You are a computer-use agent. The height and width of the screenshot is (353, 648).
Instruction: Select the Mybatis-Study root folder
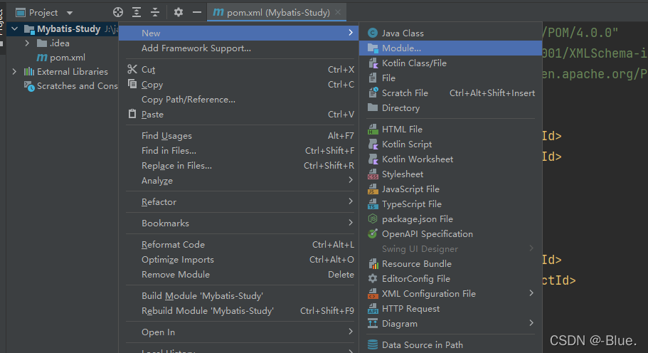click(68, 29)
